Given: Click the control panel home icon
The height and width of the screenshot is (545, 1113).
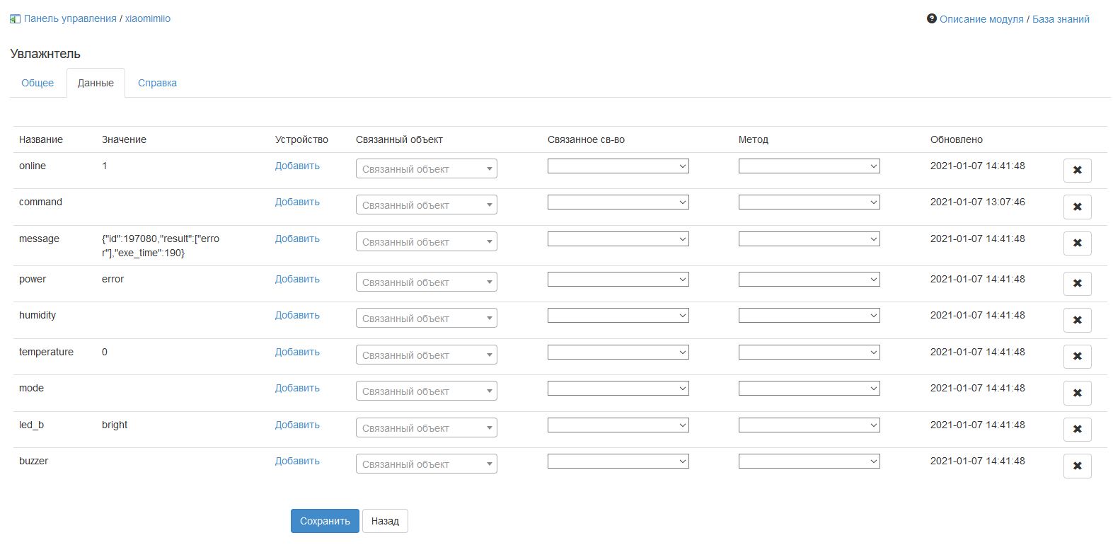Looking at the screenshot, I should 15,19.
